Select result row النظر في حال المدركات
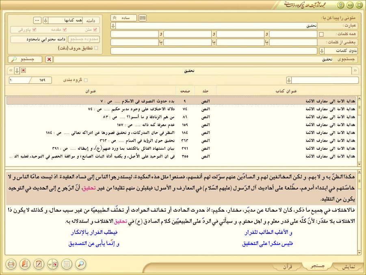This screenshot has width=366, height=275. pyautogui.click(x=181, y=133)
